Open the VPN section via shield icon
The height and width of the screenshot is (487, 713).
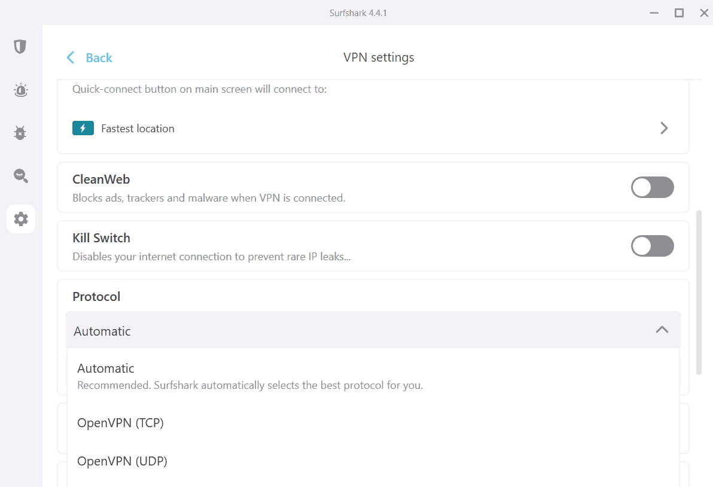point(20,46)
